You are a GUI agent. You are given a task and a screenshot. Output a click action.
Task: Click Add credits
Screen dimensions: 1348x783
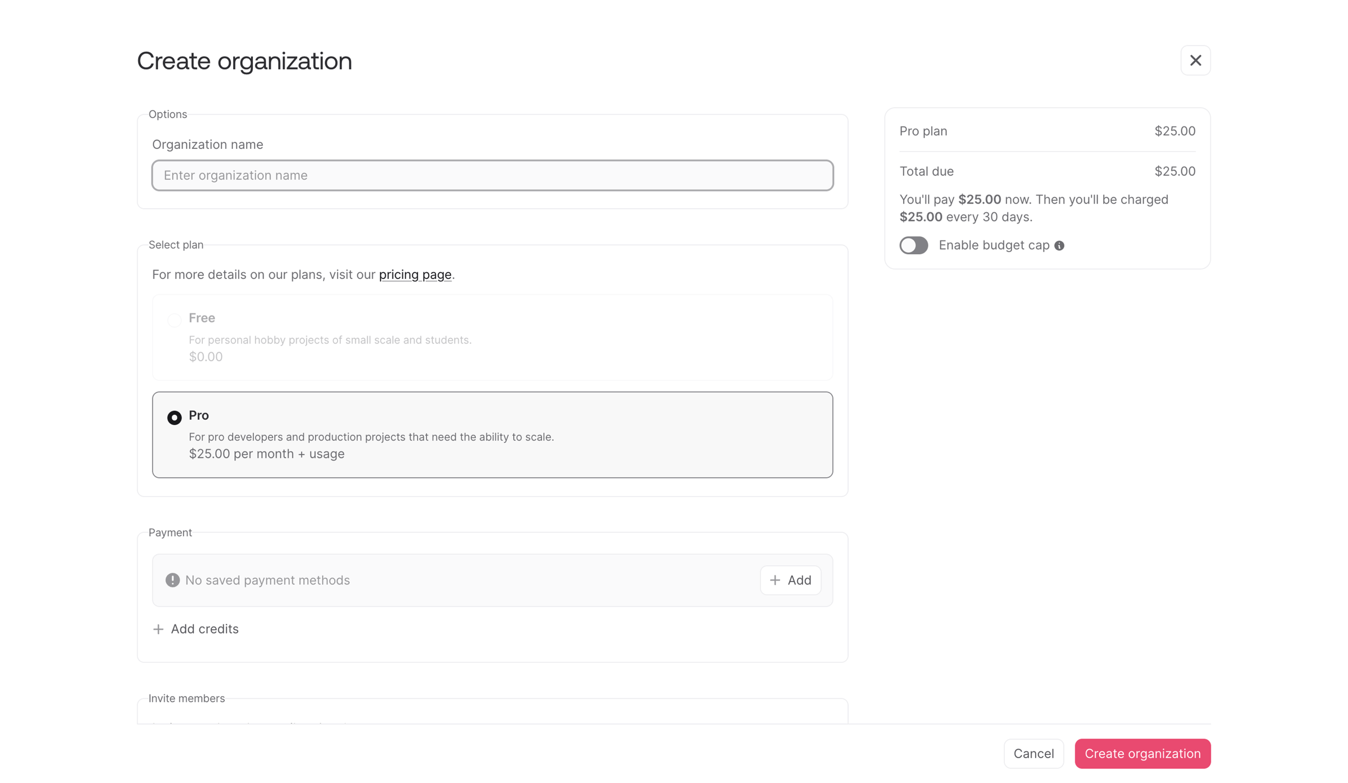[x=195, y=629]
